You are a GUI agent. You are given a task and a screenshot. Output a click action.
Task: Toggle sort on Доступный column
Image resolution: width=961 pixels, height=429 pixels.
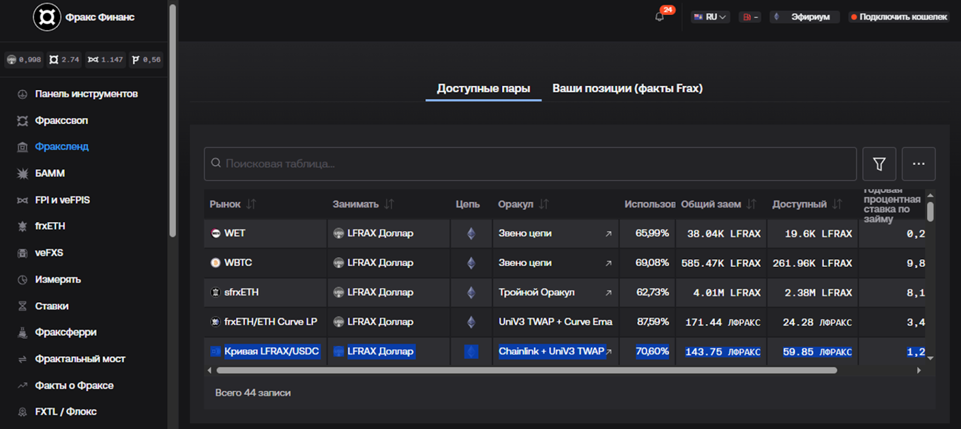tap(837, 204)
